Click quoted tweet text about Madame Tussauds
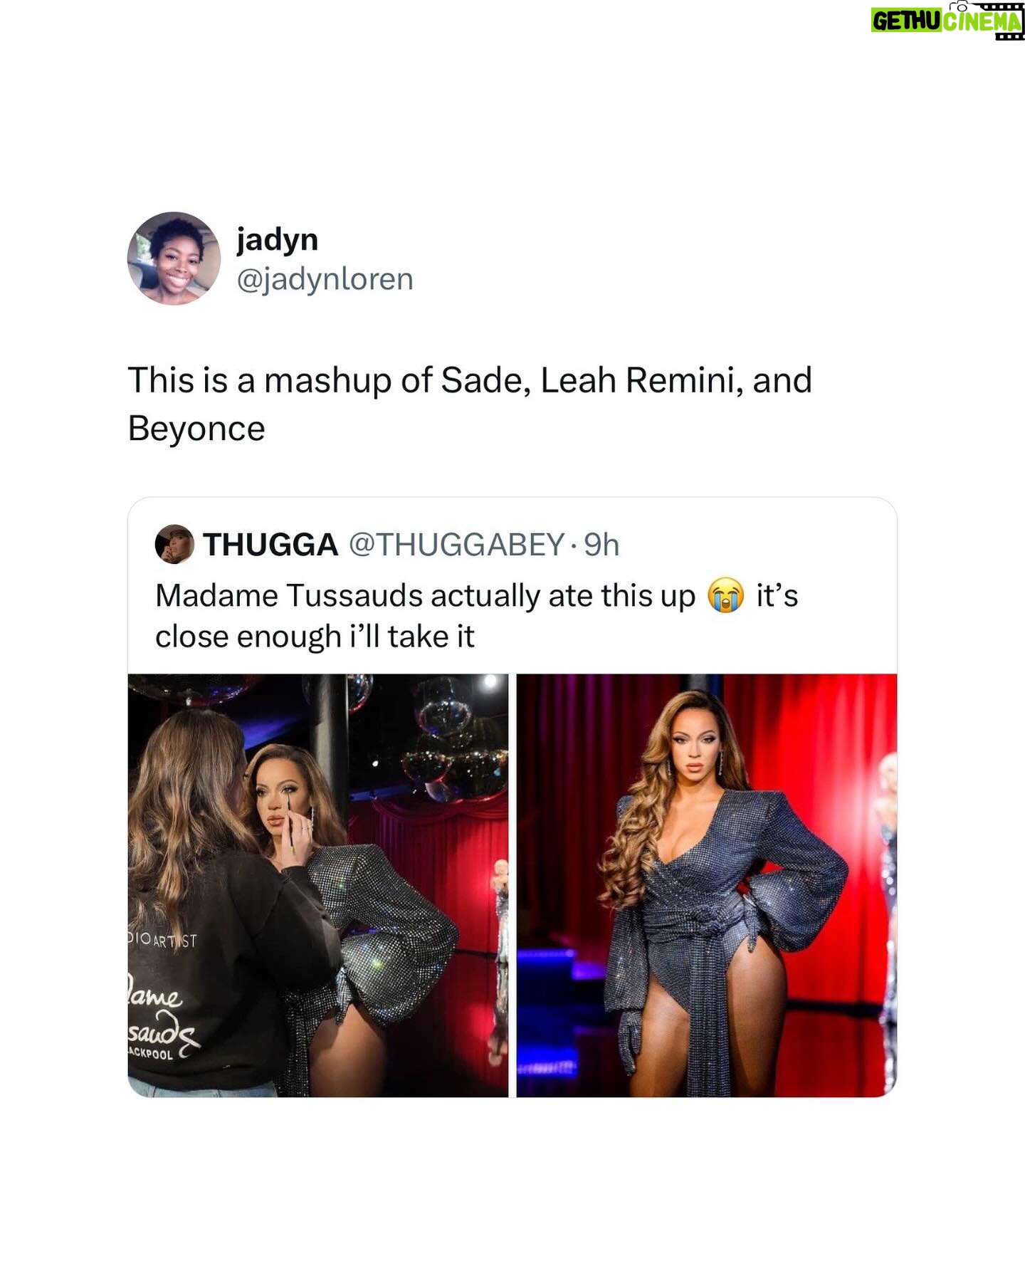Image resolution: width=1025 pixels, height=1276 pixels. pos(477,616)
